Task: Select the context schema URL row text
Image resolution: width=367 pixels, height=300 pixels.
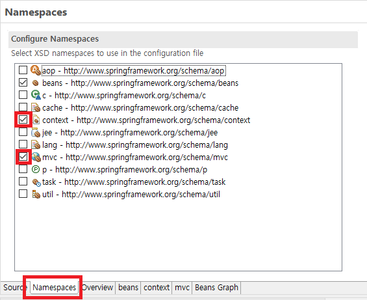Action: [146, 120]
